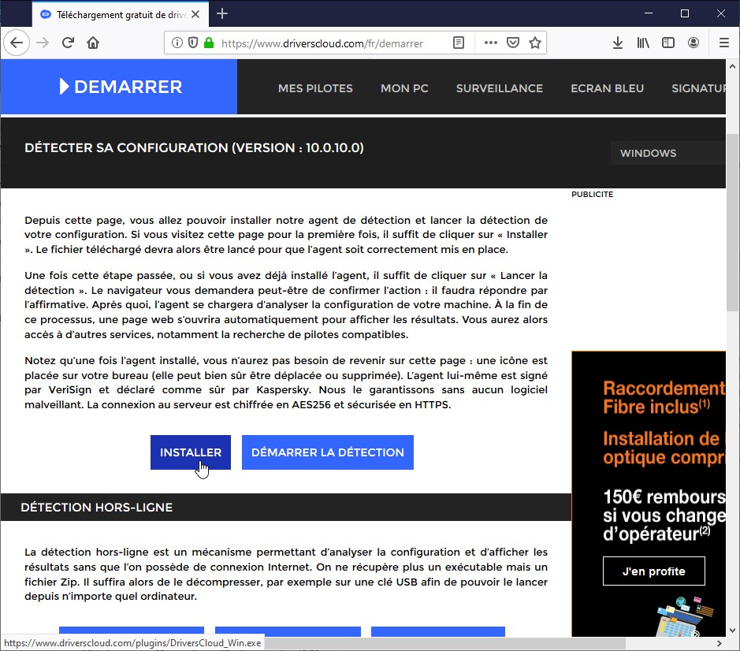This screenshot has height=651, width=740.
Task: Click the DÉTECTION HORS-LIGNE heading
Action: click(x=97, y=508)
